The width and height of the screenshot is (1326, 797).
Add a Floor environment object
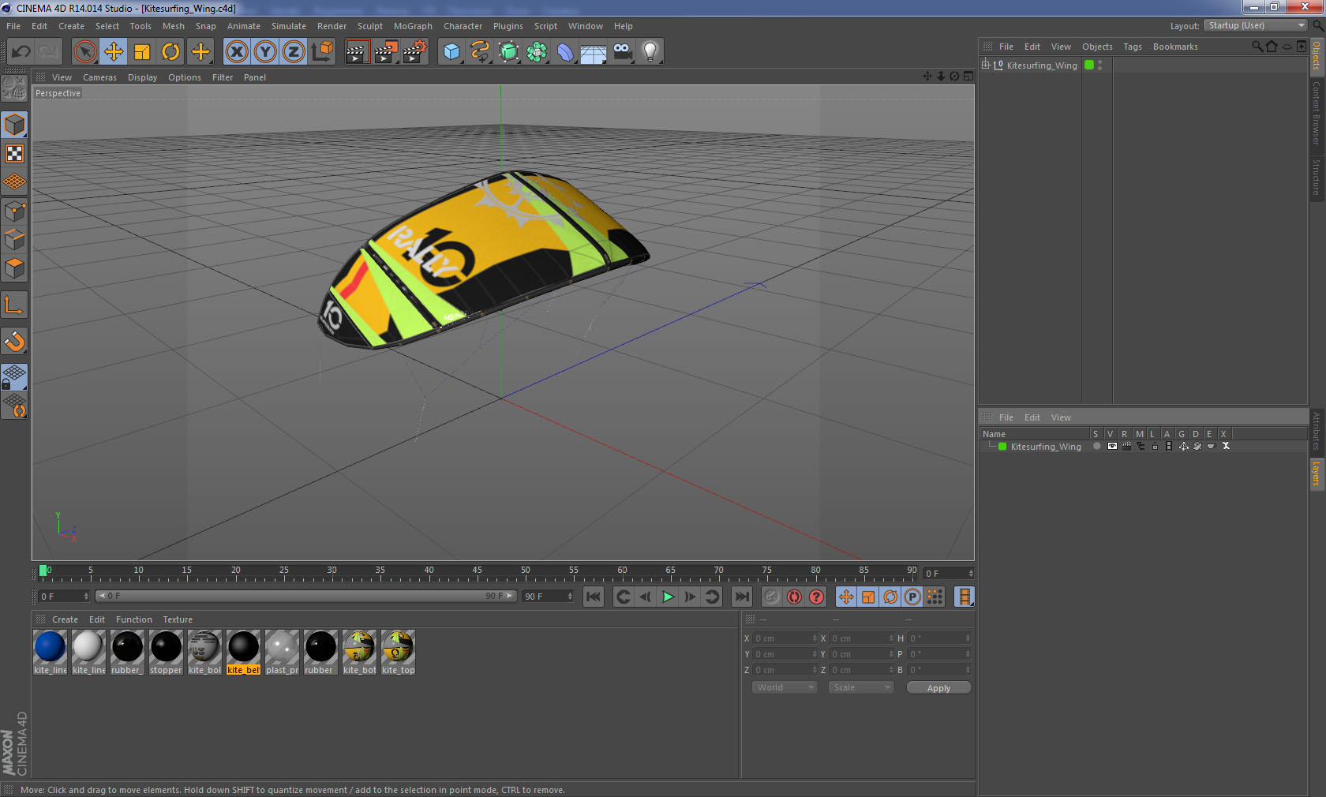(594, 52)
